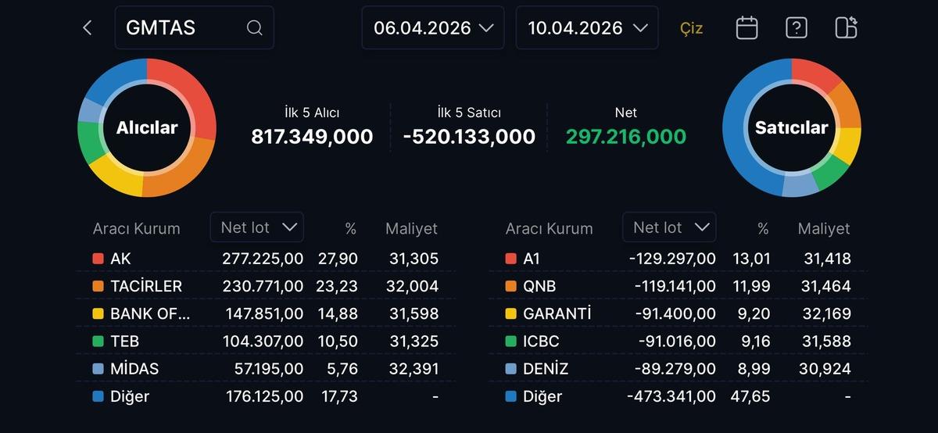
Task: Select the TEB broker row
Action: tap(266, 342)
